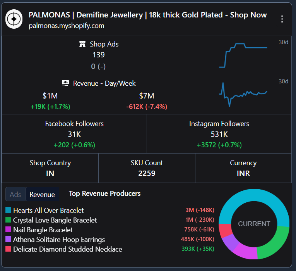
Task: Click the Instagram Followers 531K value
Action: [219, 134]
